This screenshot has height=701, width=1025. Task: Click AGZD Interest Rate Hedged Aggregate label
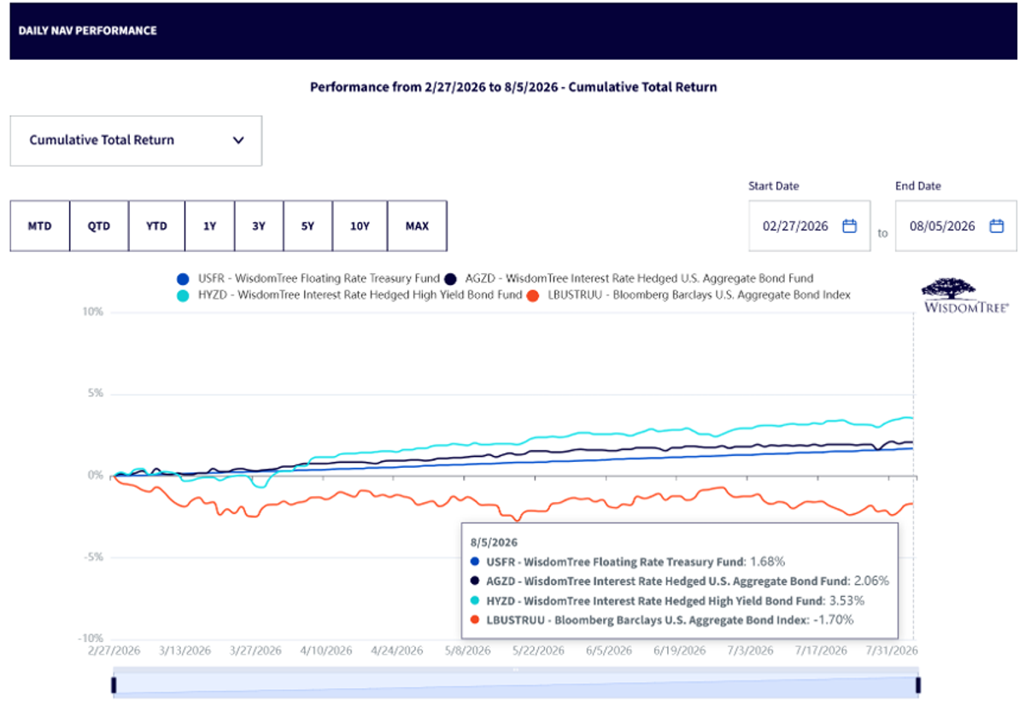(x=639, y=278)
